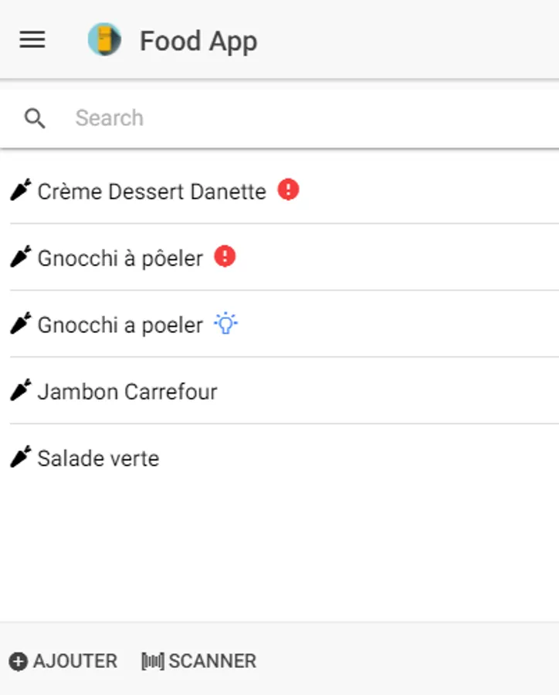
Task: Click the search magnifier icon
Action: point(35,118)
